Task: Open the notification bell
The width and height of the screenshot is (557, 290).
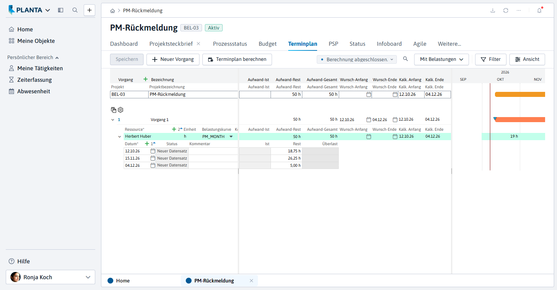Action: (539, 10)
